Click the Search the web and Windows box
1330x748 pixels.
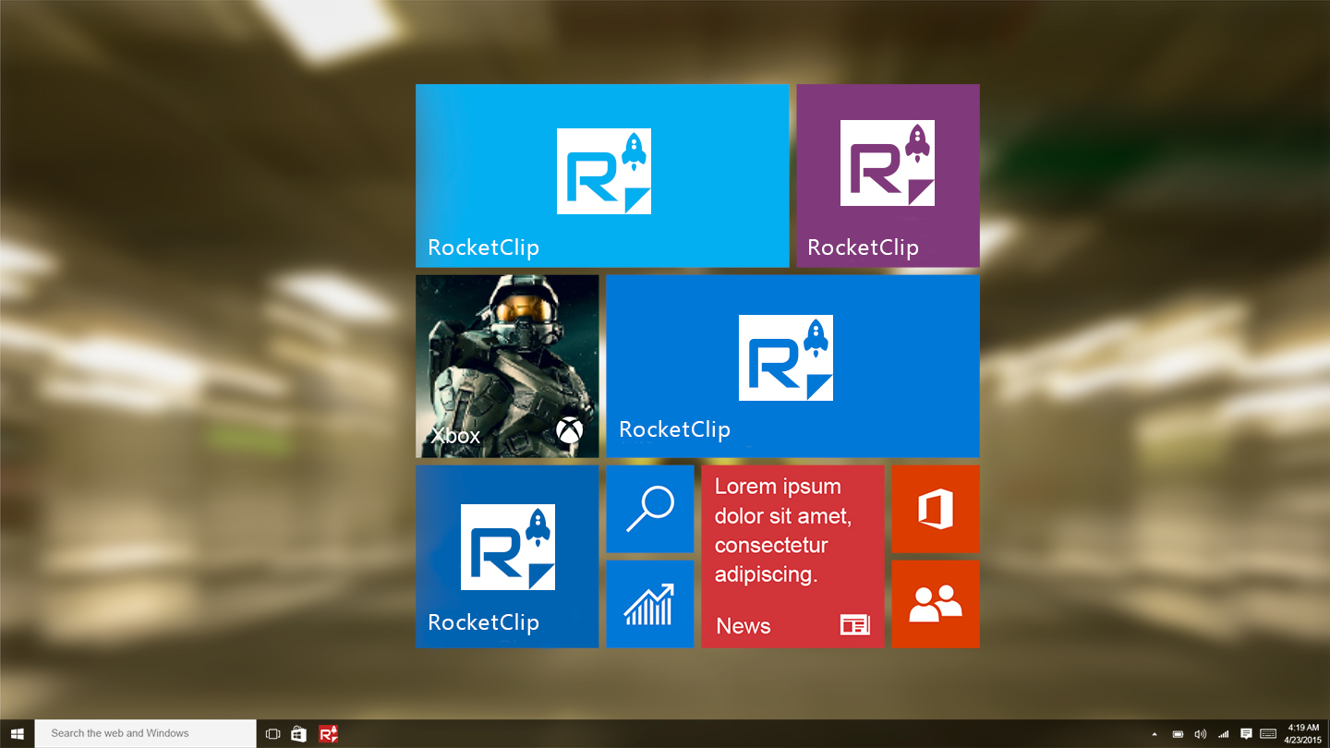pyautogui.click(x=145, y=734)
